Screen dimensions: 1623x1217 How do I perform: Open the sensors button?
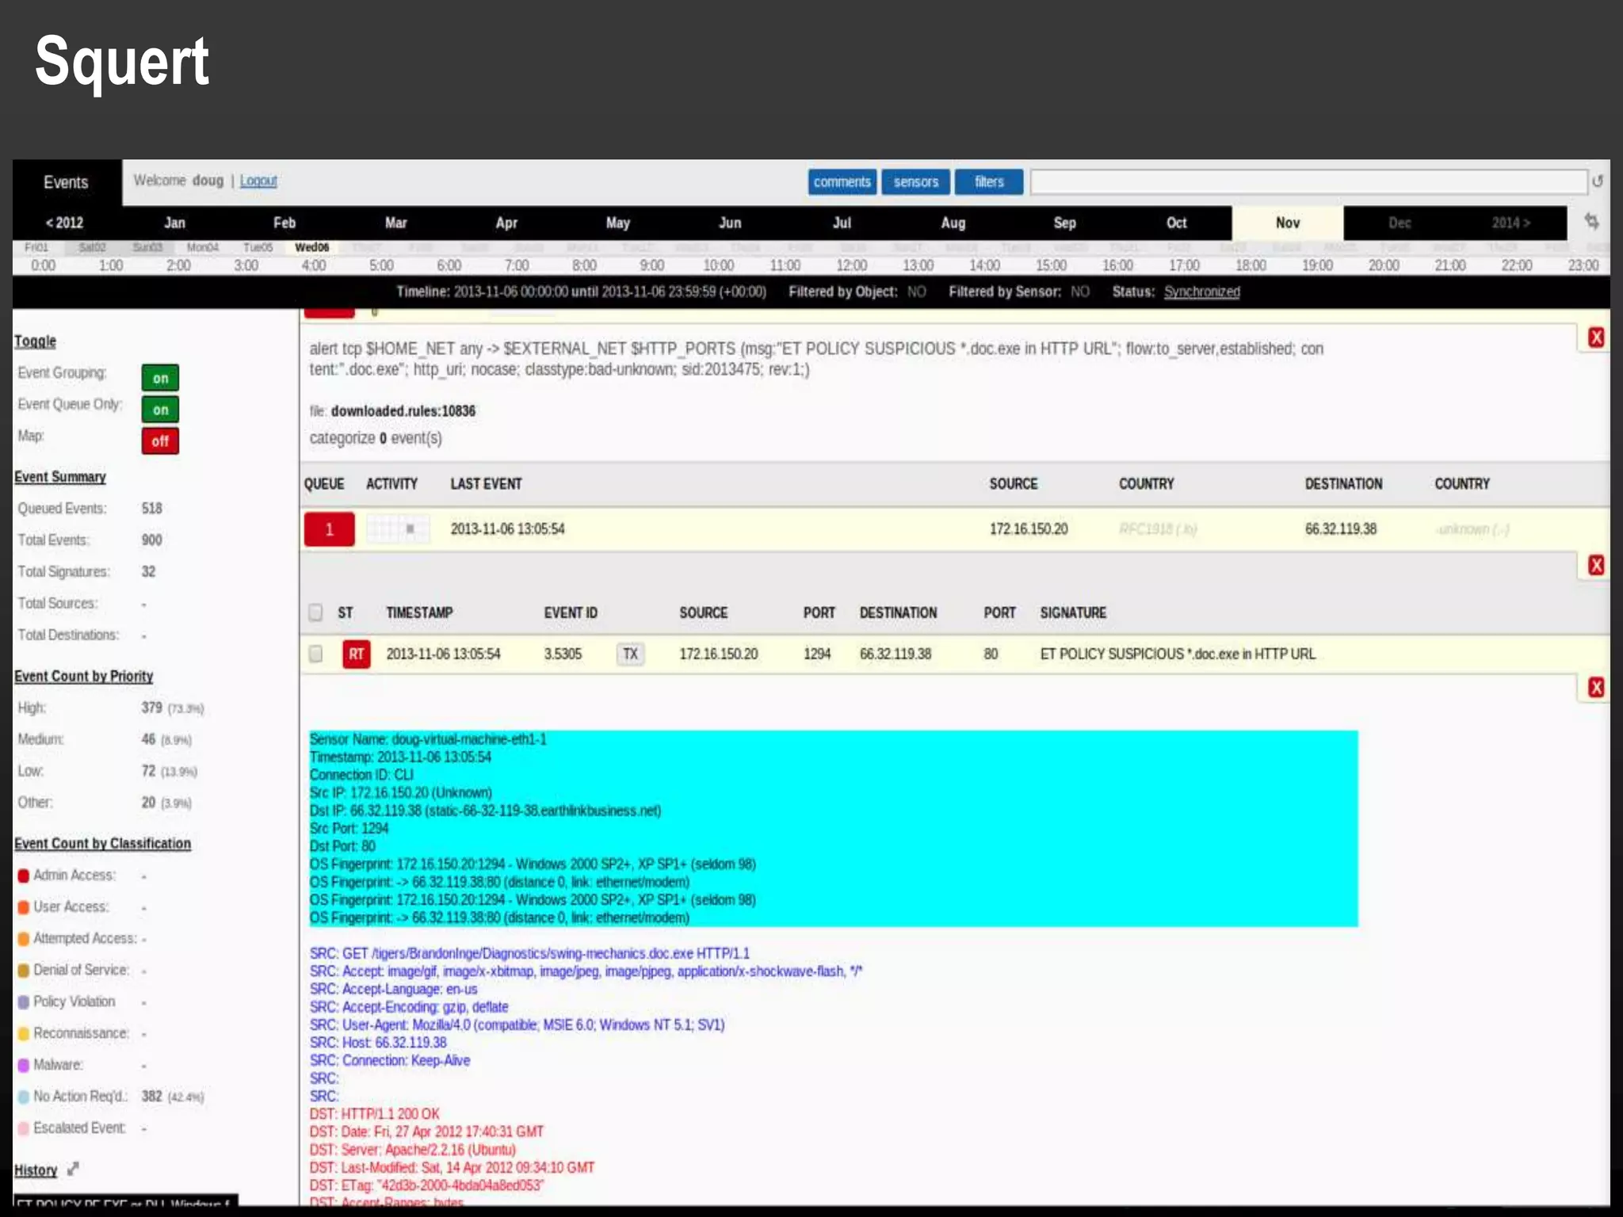(915, 182)
